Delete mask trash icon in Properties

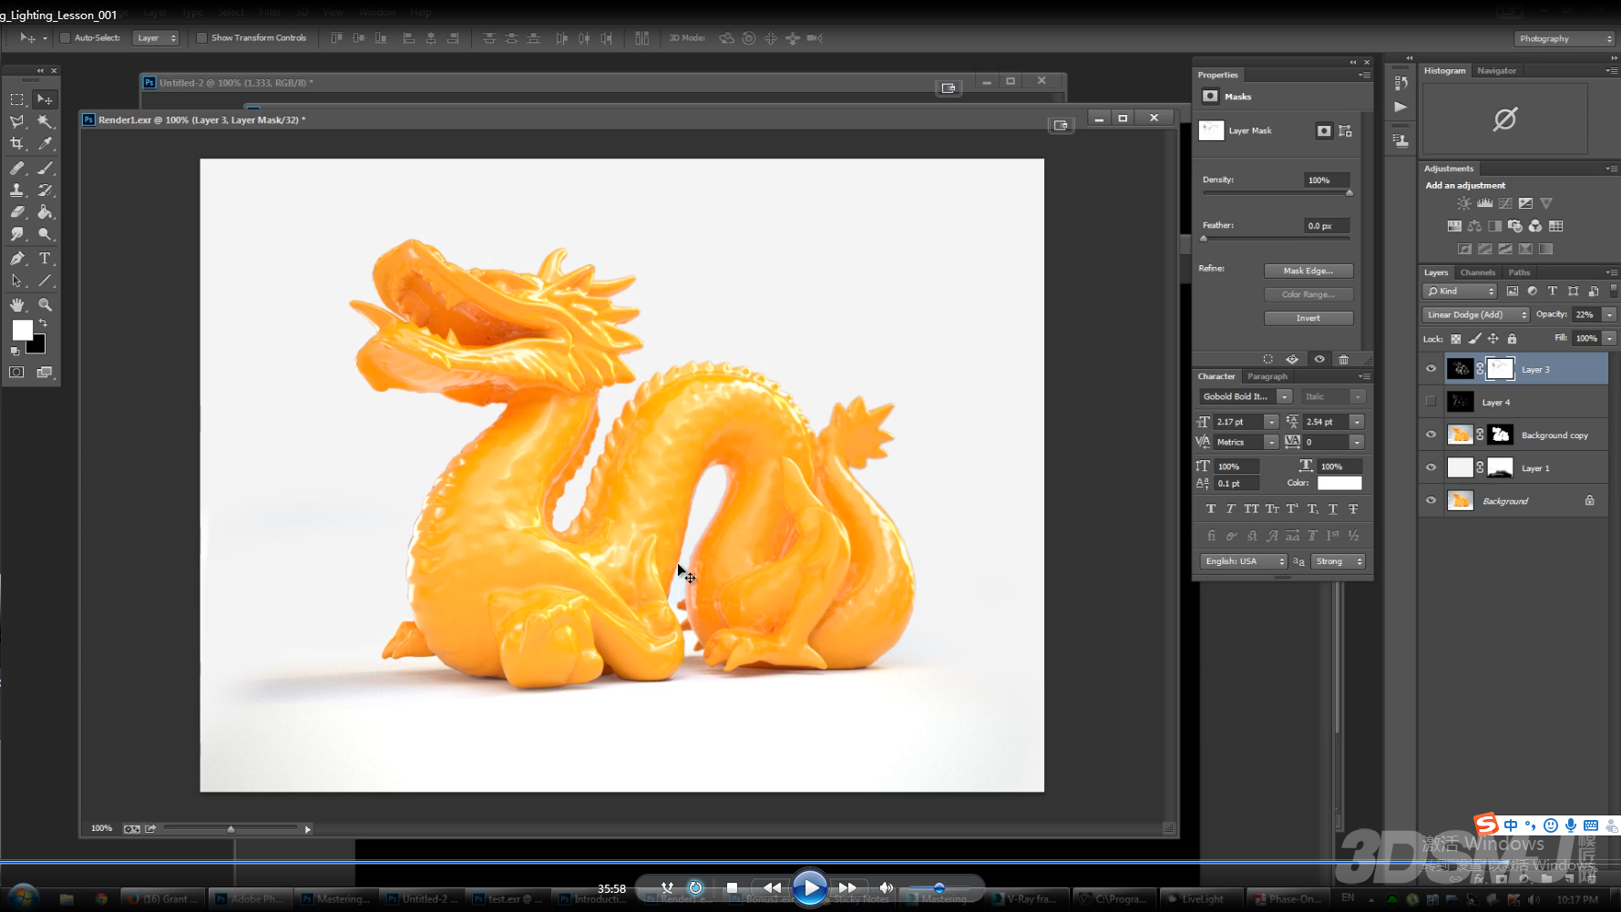1343,359
